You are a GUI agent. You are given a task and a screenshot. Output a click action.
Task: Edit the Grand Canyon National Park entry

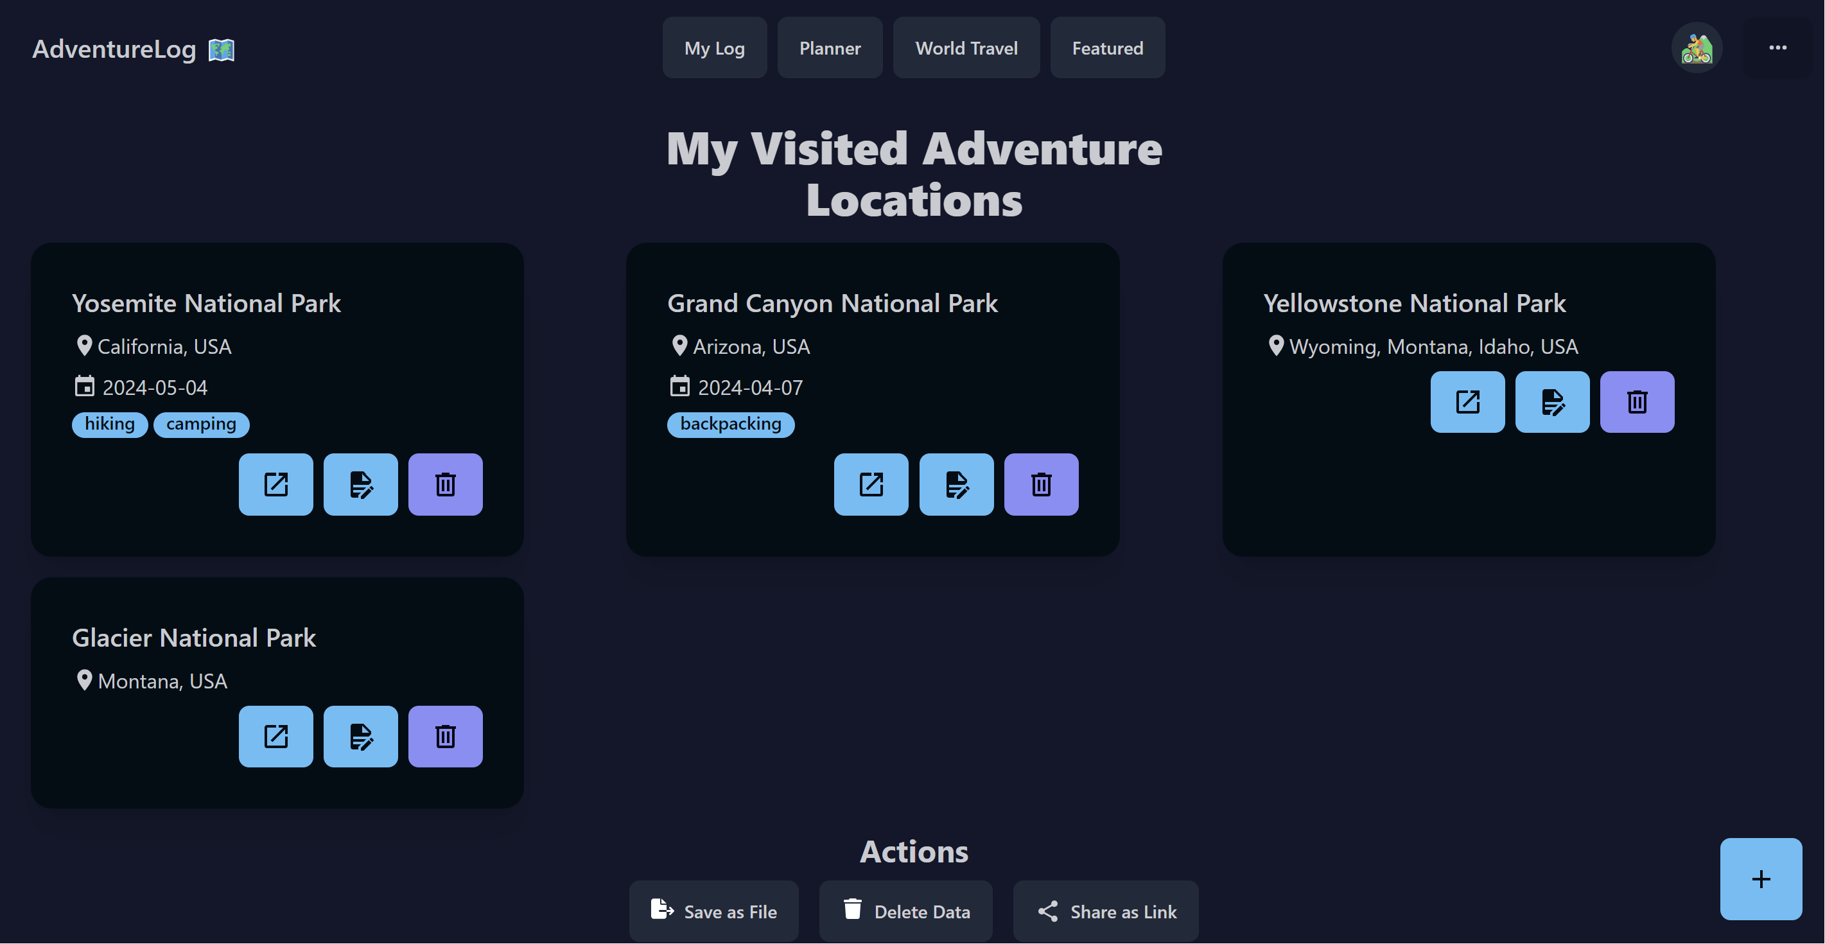click(x=956, y=485)
